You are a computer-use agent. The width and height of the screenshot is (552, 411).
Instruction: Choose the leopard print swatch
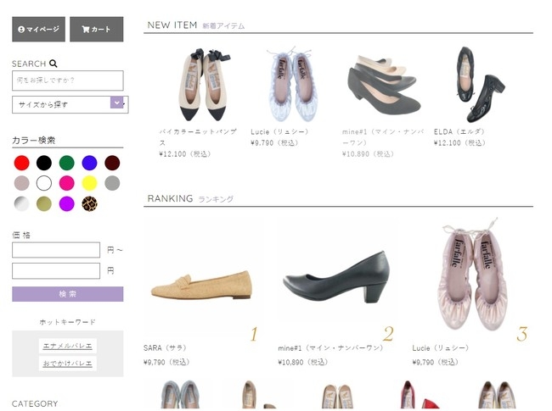[x=89, y=203]
